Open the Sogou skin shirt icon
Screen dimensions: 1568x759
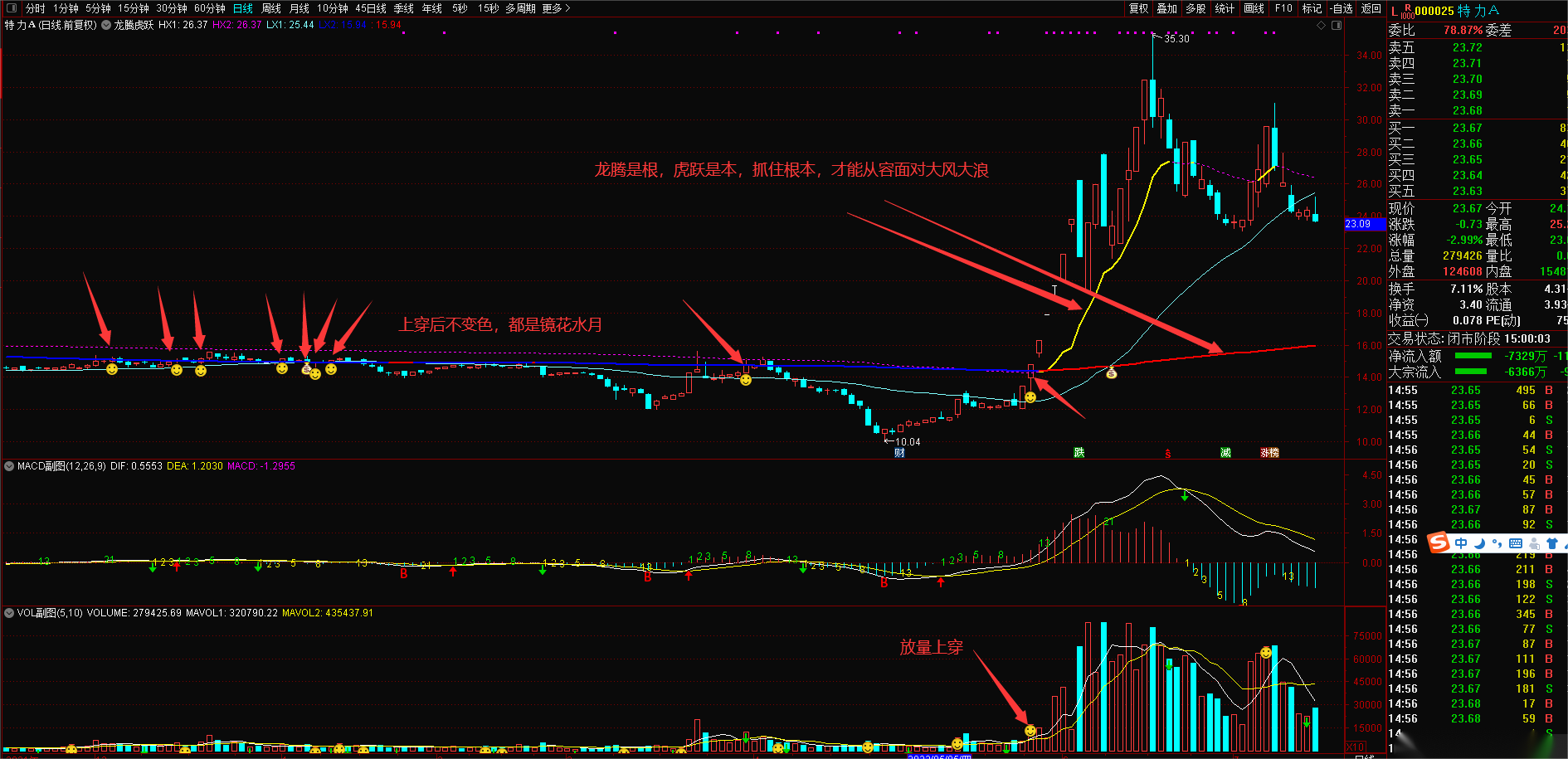tap(1552, 543)
